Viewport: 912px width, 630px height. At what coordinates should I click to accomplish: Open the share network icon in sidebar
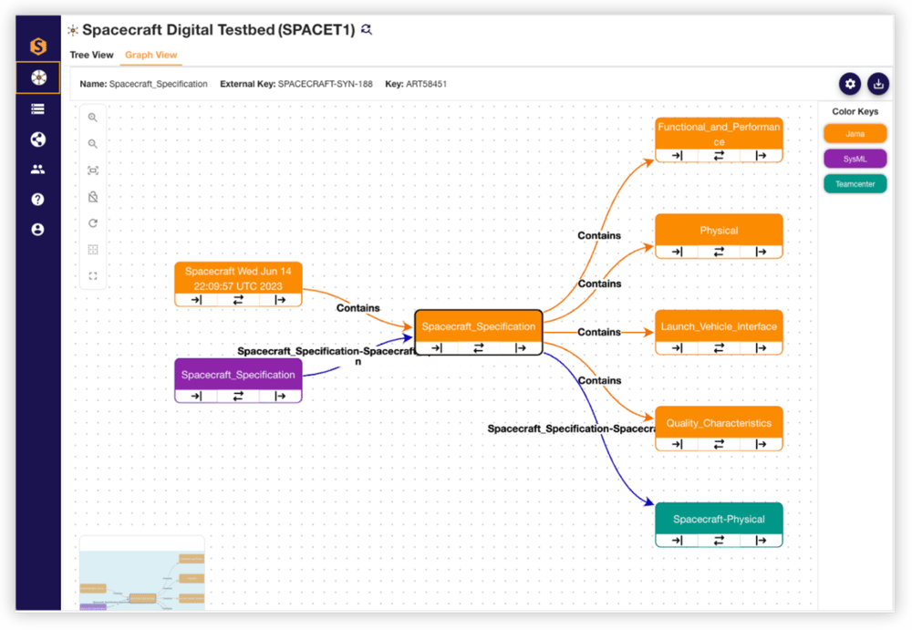tap(37, 139)
